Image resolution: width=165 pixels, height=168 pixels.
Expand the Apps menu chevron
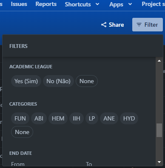pyautogui.click(x=130, y=4)
